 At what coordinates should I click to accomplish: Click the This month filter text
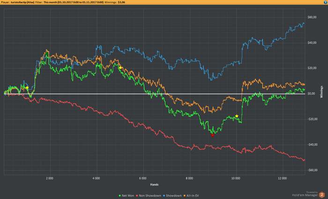point(50,2)
